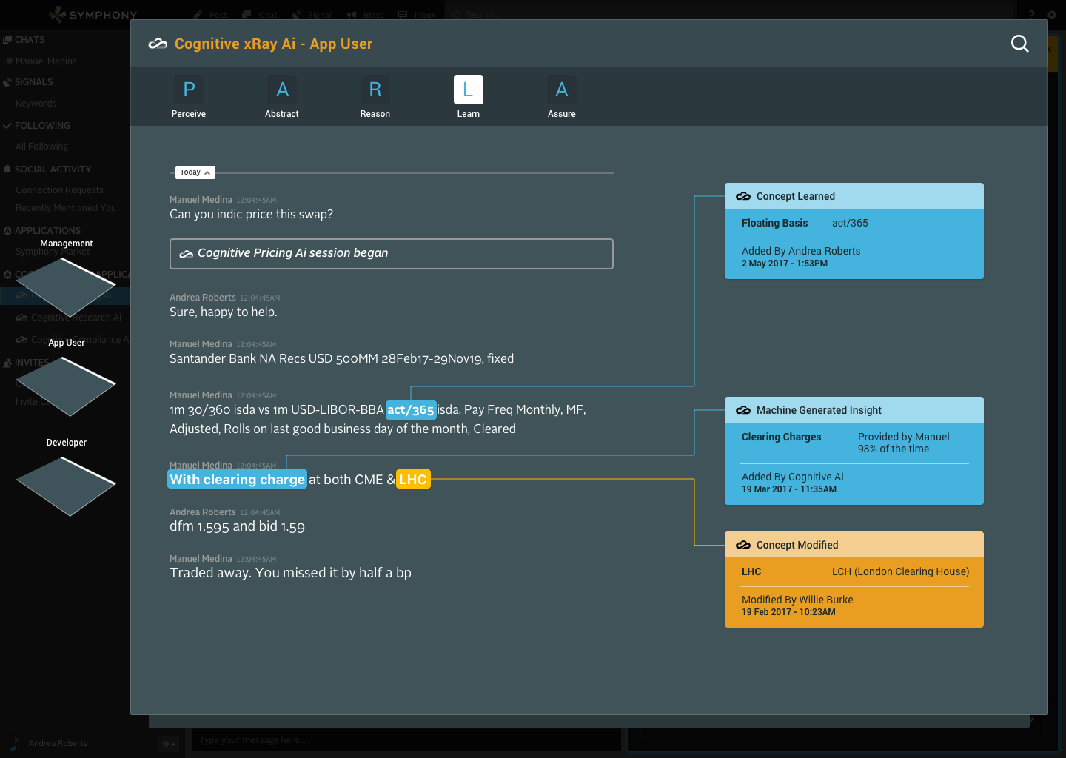Click the CHATS section icon in sidebar

7,40
